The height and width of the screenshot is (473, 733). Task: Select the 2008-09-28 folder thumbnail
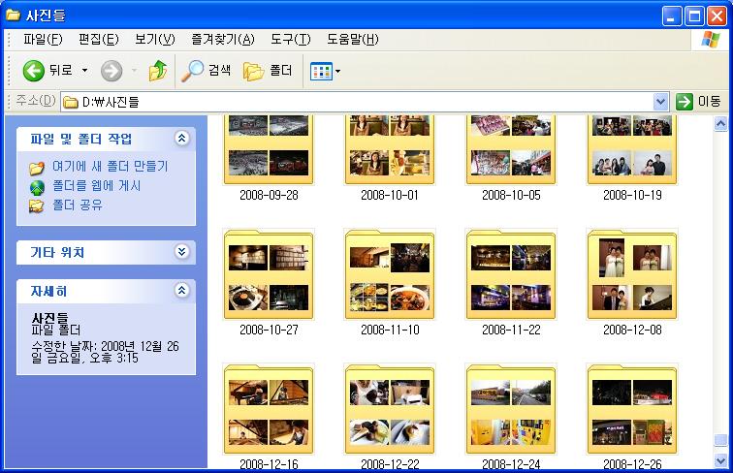[x=269, y=149]
